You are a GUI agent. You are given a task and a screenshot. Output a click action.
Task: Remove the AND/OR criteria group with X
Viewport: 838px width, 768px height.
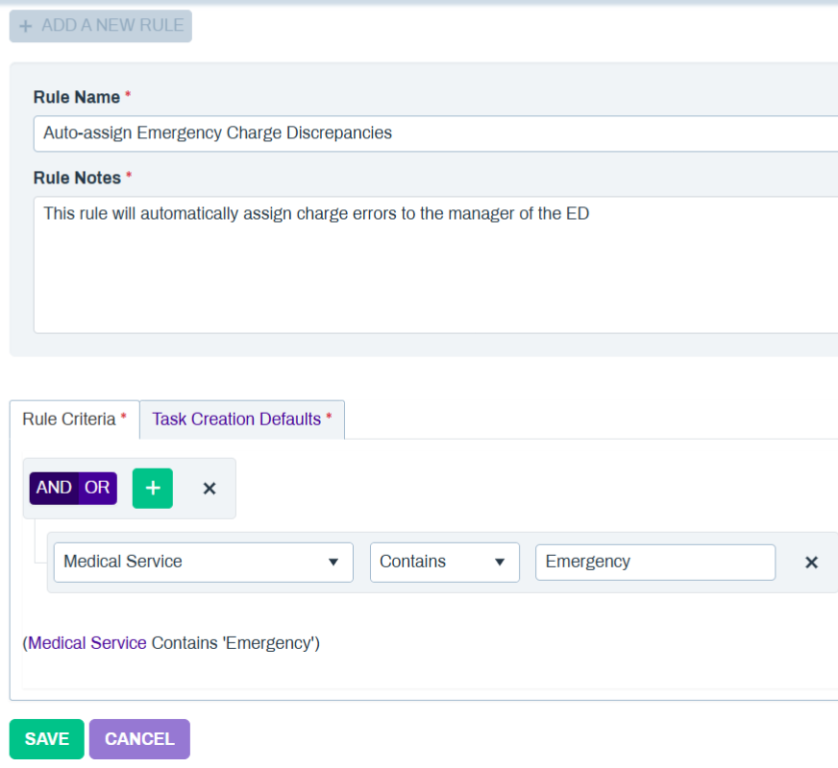pyautogui.click(x=209, y=488)
